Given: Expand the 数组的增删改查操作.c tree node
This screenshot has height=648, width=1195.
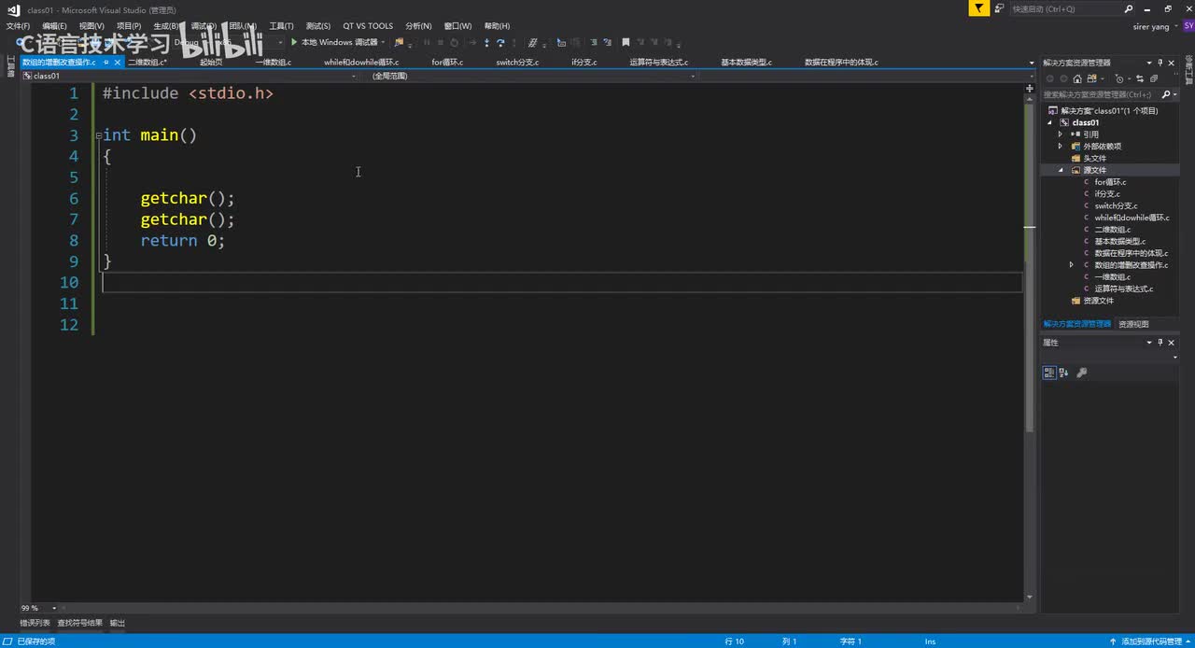Looking at the screenshot, I should [1072, 265].
